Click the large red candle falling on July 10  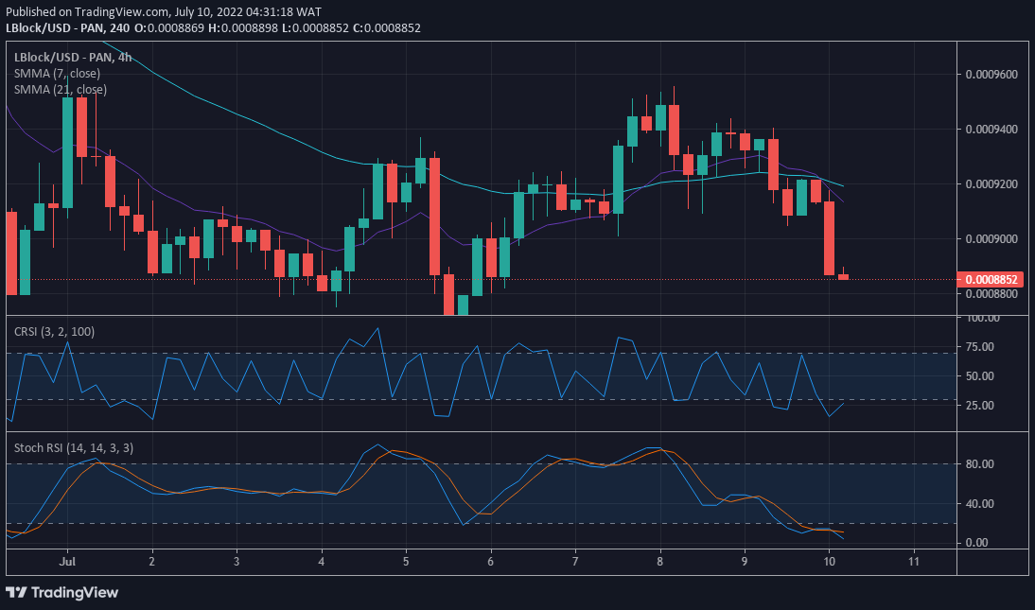coord(829,237)
